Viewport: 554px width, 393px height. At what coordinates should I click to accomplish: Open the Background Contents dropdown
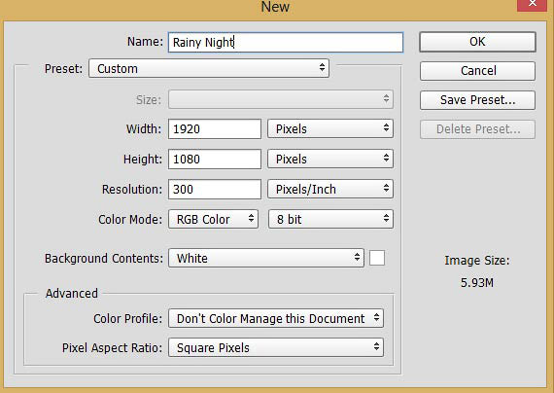(x=266, y=258)
